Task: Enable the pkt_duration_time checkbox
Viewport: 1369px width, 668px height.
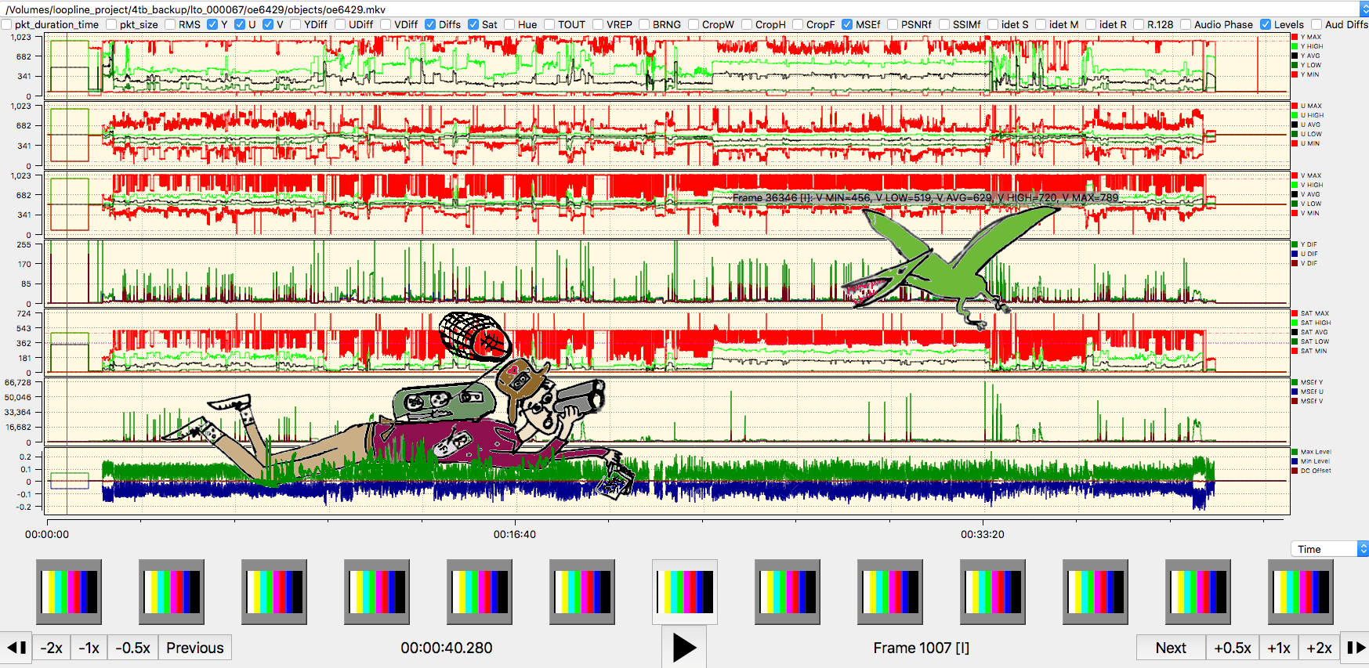Action: point(7,24)
